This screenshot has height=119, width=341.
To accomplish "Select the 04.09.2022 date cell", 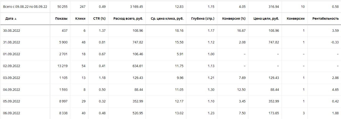I will (x=11, y=90).
